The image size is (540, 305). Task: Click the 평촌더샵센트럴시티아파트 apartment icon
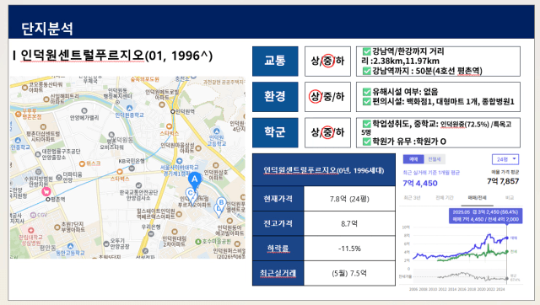[x=43, y=127]
